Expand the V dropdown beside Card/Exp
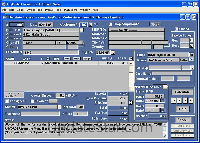 (192, 68)
